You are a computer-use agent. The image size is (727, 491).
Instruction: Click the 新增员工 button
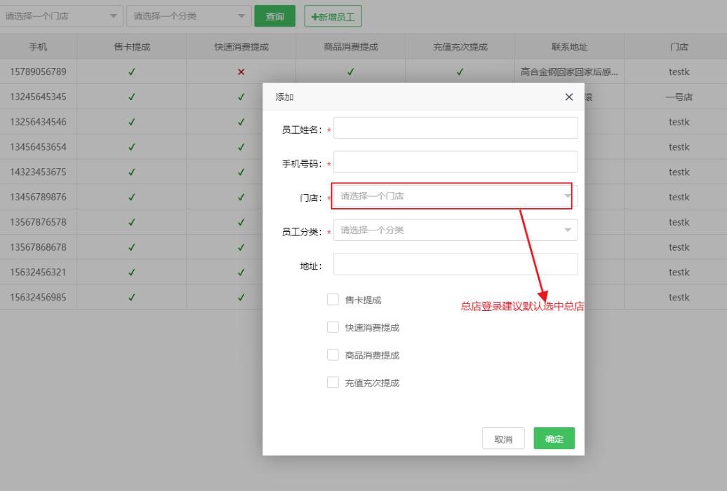(333, 16)
